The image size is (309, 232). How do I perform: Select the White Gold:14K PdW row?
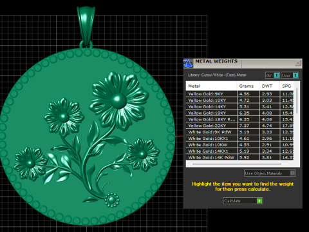pyautogui.click(x=239, y=157)
